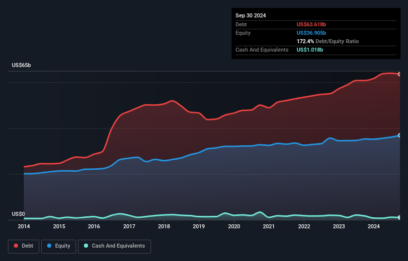This screenshot has height=261, width=408.
Task: Toggle Cash And Equivalents legend button
Action: coord(114,246)
